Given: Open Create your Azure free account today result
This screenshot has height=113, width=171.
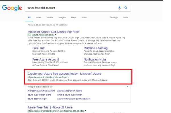Looking at the screenshot, I should 64,74.
